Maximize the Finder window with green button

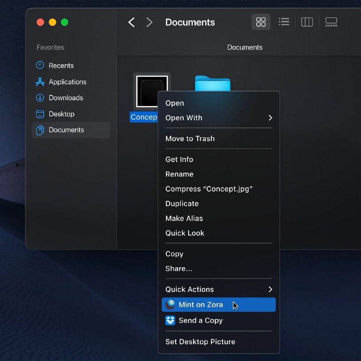65,22
